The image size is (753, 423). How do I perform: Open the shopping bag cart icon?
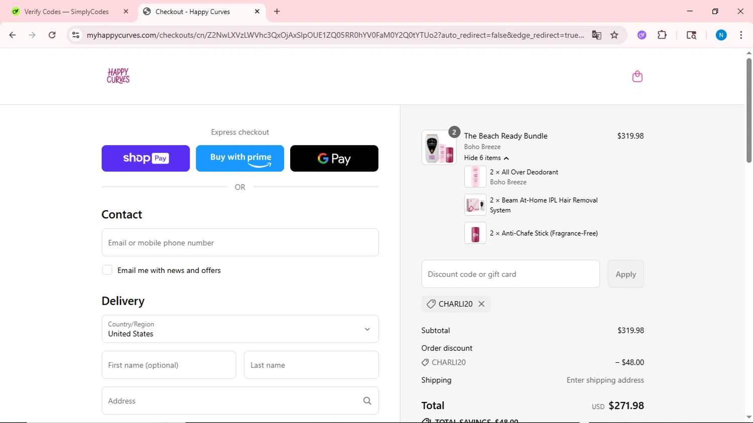coord(637,76)
